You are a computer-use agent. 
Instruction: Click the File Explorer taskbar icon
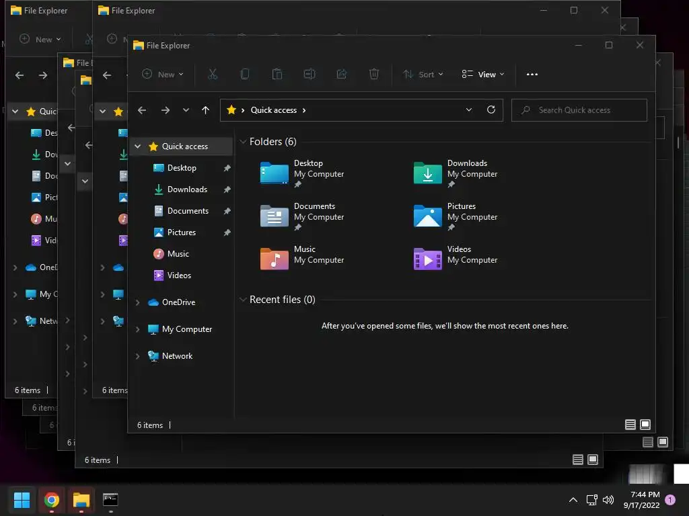pos(81,500)
